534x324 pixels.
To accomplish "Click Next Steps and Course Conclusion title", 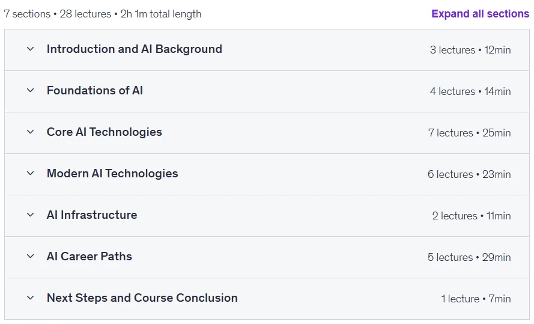I will pos(142,298).
